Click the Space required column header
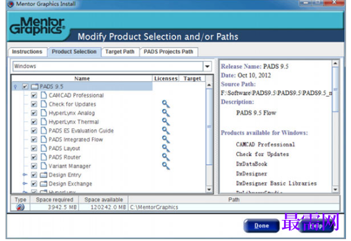Screen dimensions: 351x241 point(54,199)
